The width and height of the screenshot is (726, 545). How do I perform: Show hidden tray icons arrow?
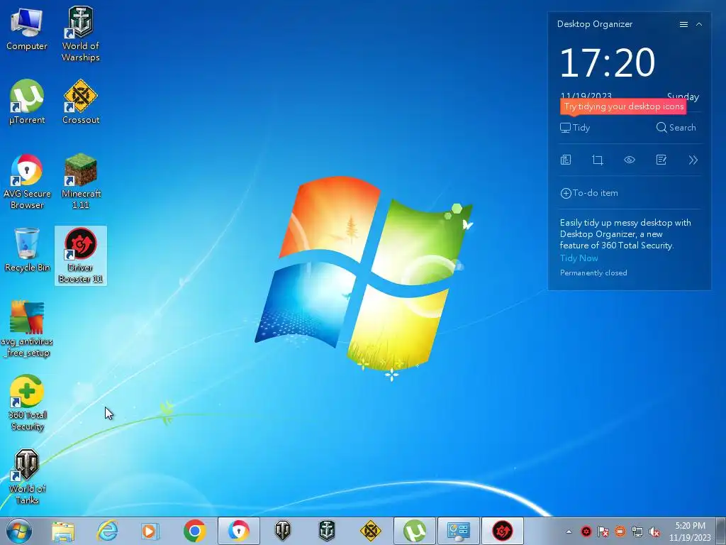[569, 532]
